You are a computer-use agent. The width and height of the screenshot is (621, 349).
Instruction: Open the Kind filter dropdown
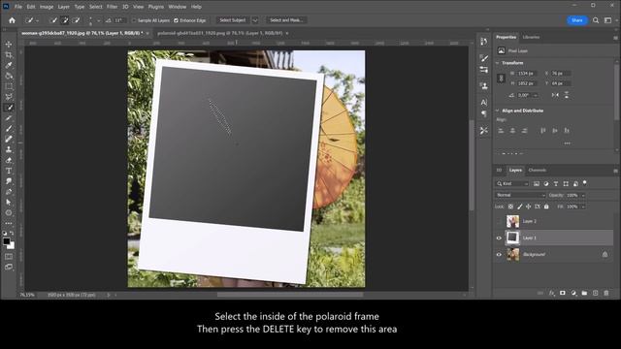[x=512, y=183]
